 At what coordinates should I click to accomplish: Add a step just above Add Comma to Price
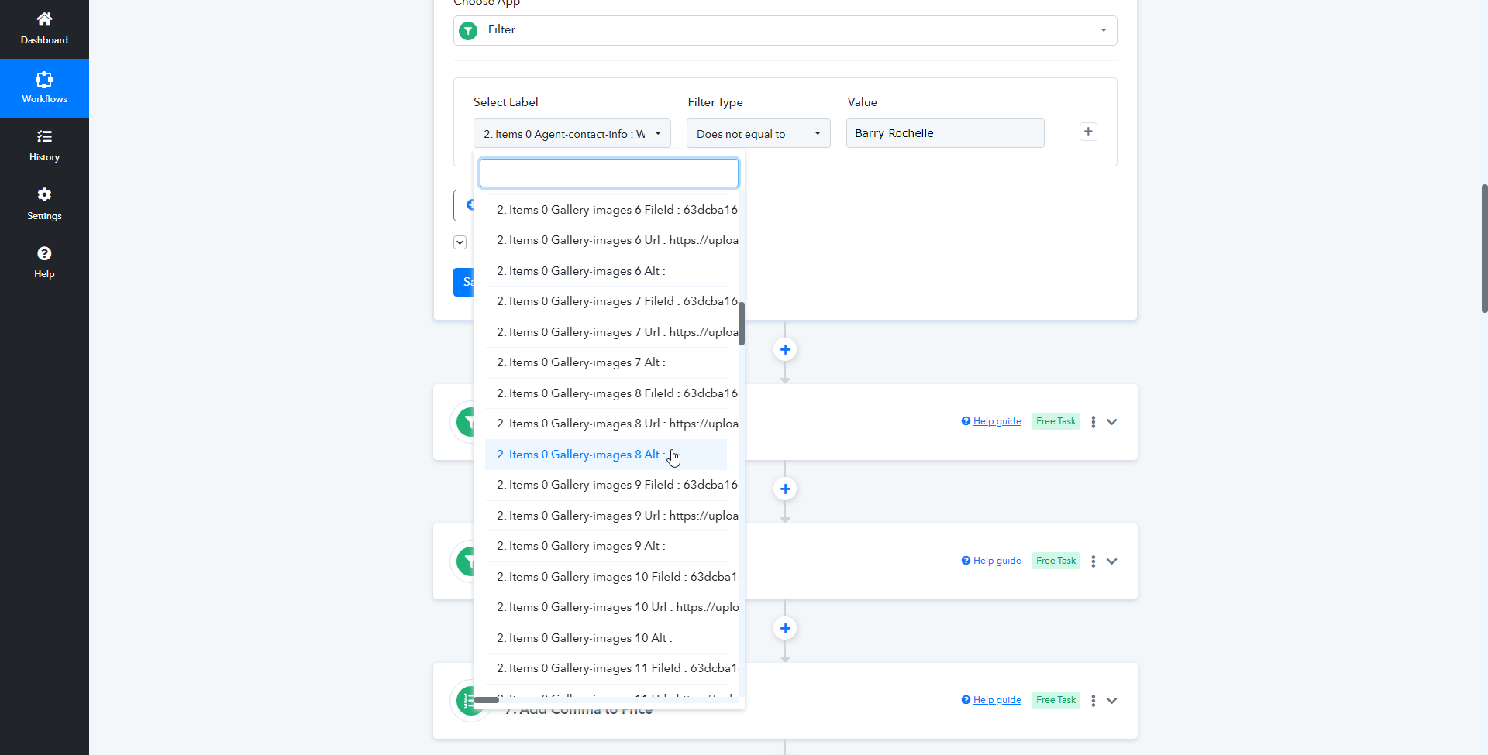tap(785, 629)
